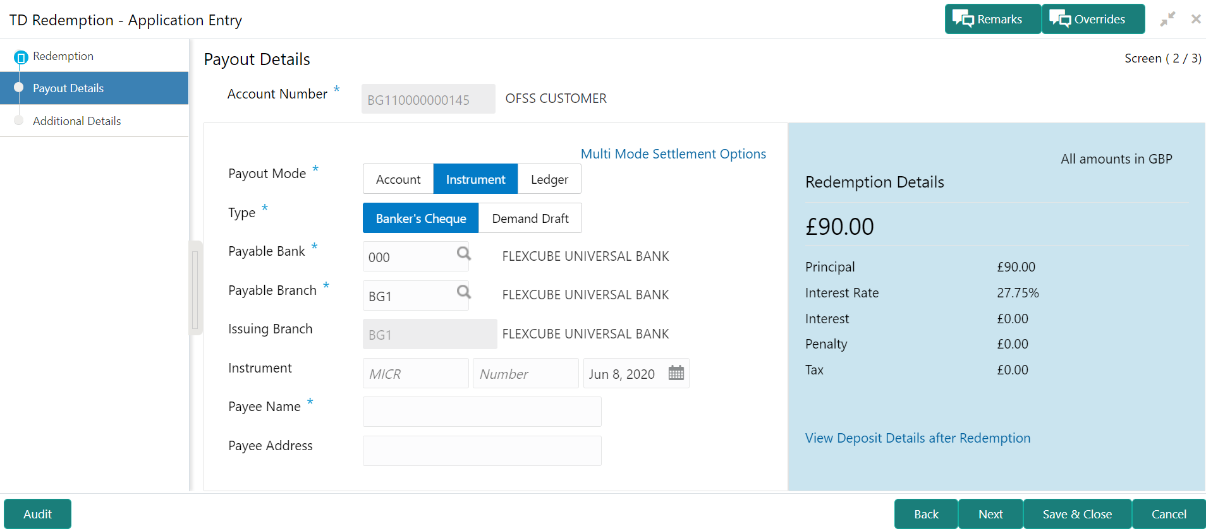
Task: Select Banker's Cheque instrument type
Action: tap(421, 218)
